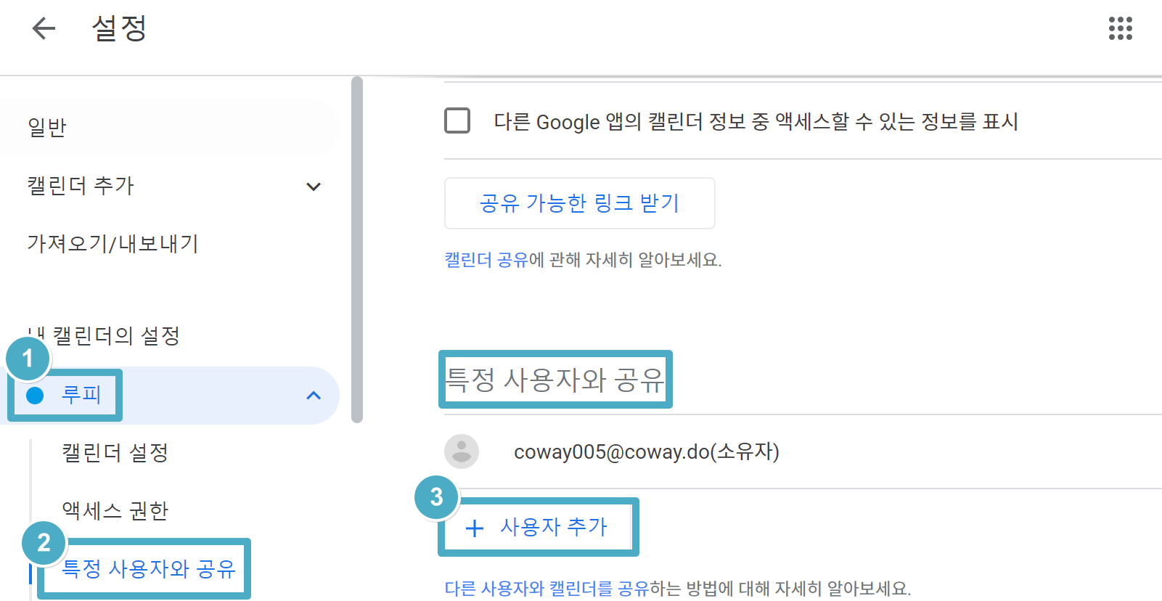1162x601 pixels.
Task: Expand the 캘린더 추가 section
Action: (314, 187)
